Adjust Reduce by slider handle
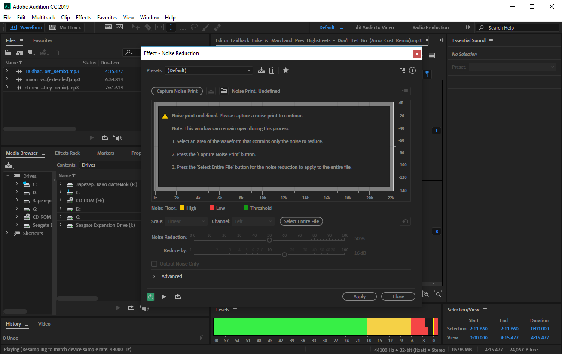Screen dimensions: 562x354 coord(284,255)
